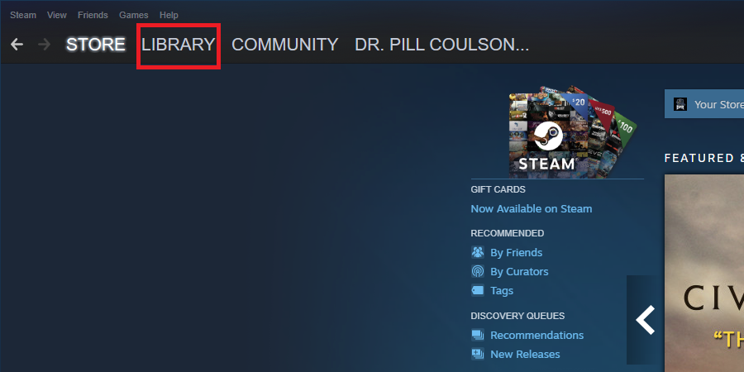The width and height of the screenshot is (744, 372).
Task: Open the DR. PILL COULSON profile tab
Action: pos(441,45)
